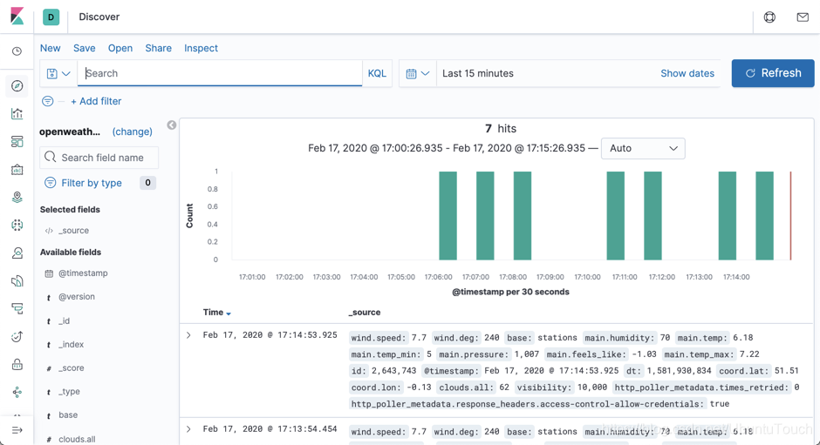Image resolution: width=820 pixels, height=445 pixels.
Task: Expand the 17:13:54.454 document row
Action: coord(188,429)
